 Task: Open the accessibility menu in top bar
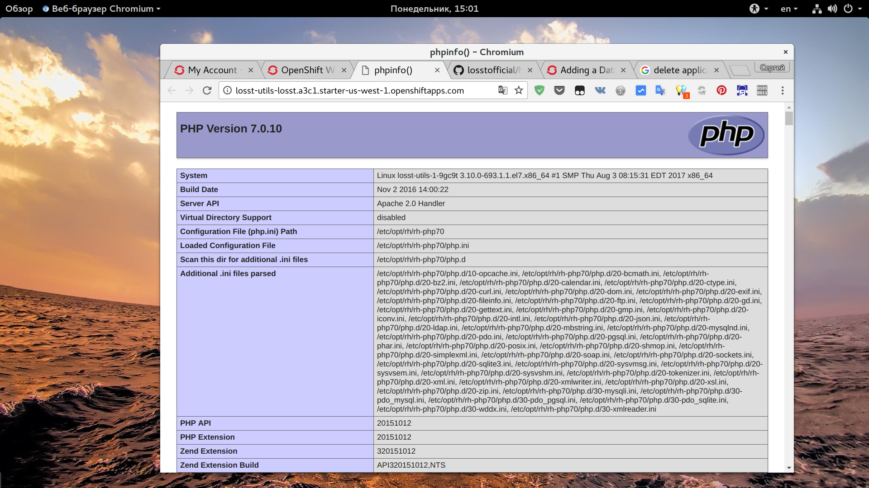click(758, 9)
